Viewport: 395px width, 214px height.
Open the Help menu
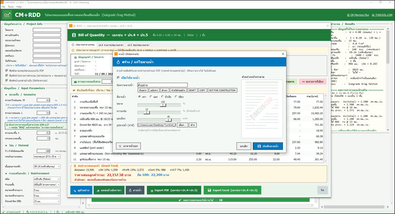pos(19,7)
